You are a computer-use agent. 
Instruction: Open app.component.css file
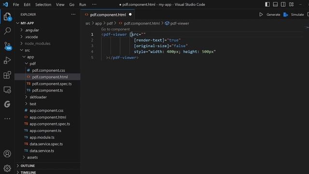click(46, 111)
